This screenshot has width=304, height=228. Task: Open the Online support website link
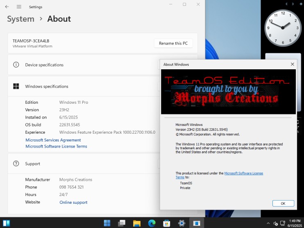tap(73, 203)
